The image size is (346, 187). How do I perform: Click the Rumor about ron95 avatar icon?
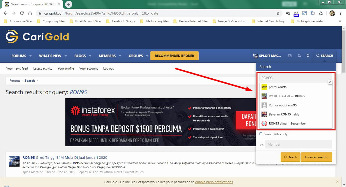(264, 105)
